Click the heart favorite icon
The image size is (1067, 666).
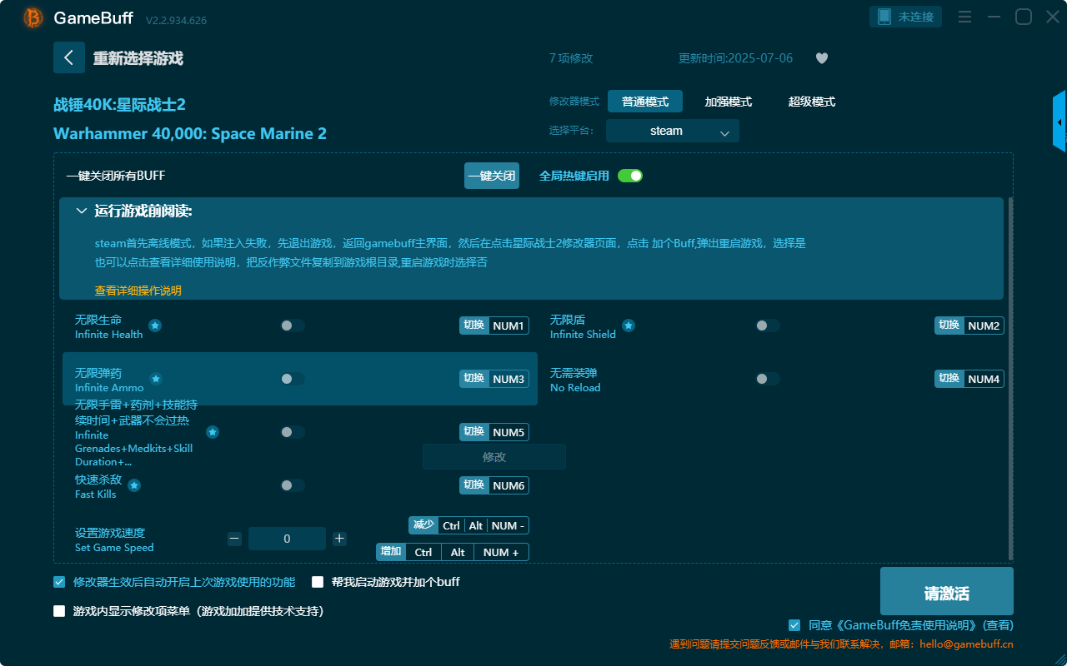821,58
